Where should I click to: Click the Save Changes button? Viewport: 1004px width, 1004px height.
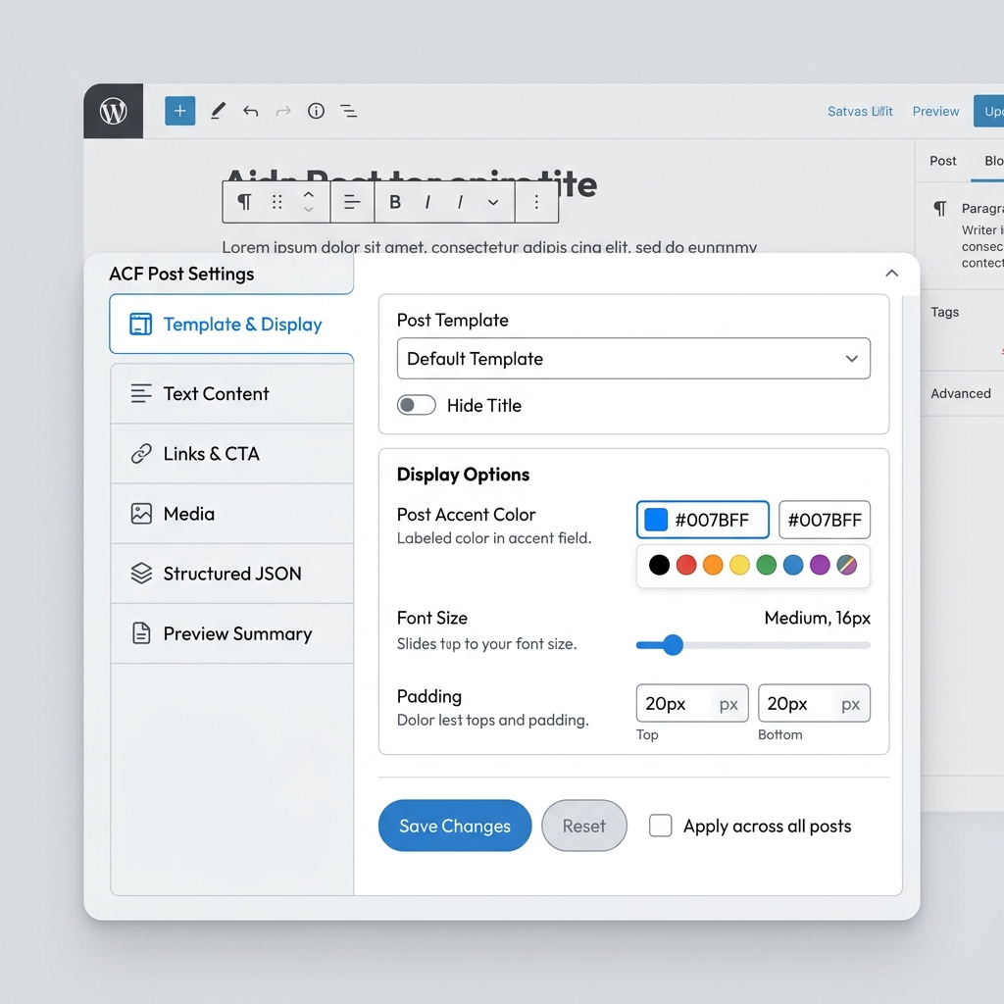pyautogui.click(x=455, y=826)
